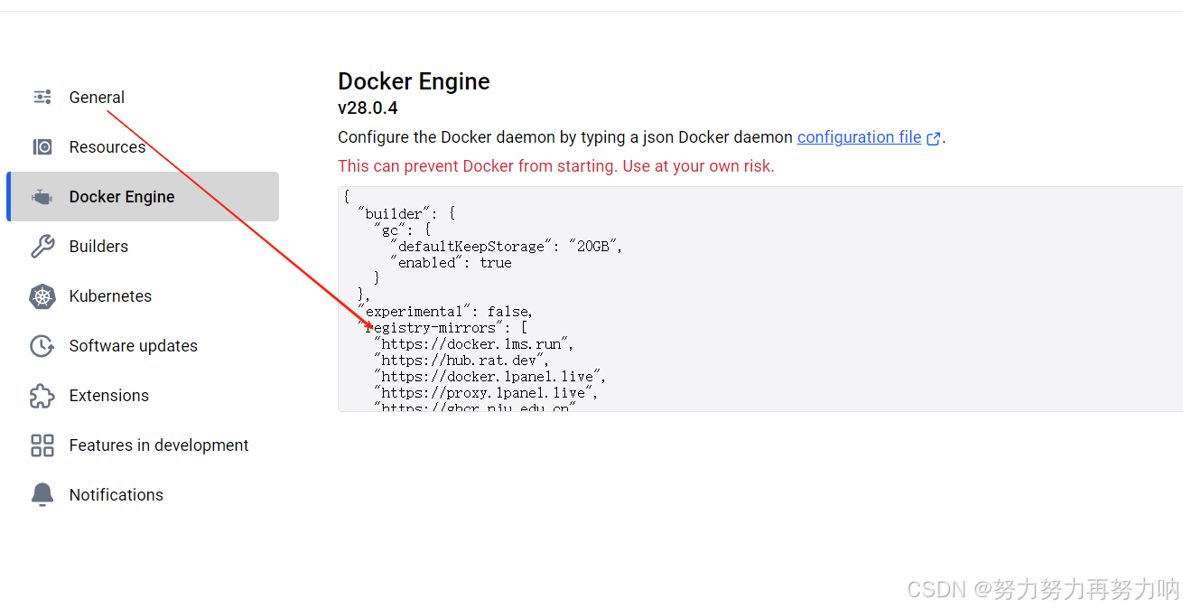Click the https://proxy.1panel.live mirror entry
Image resolution: width=1183 pixels, height=609 pixels.
coord(486,393)
